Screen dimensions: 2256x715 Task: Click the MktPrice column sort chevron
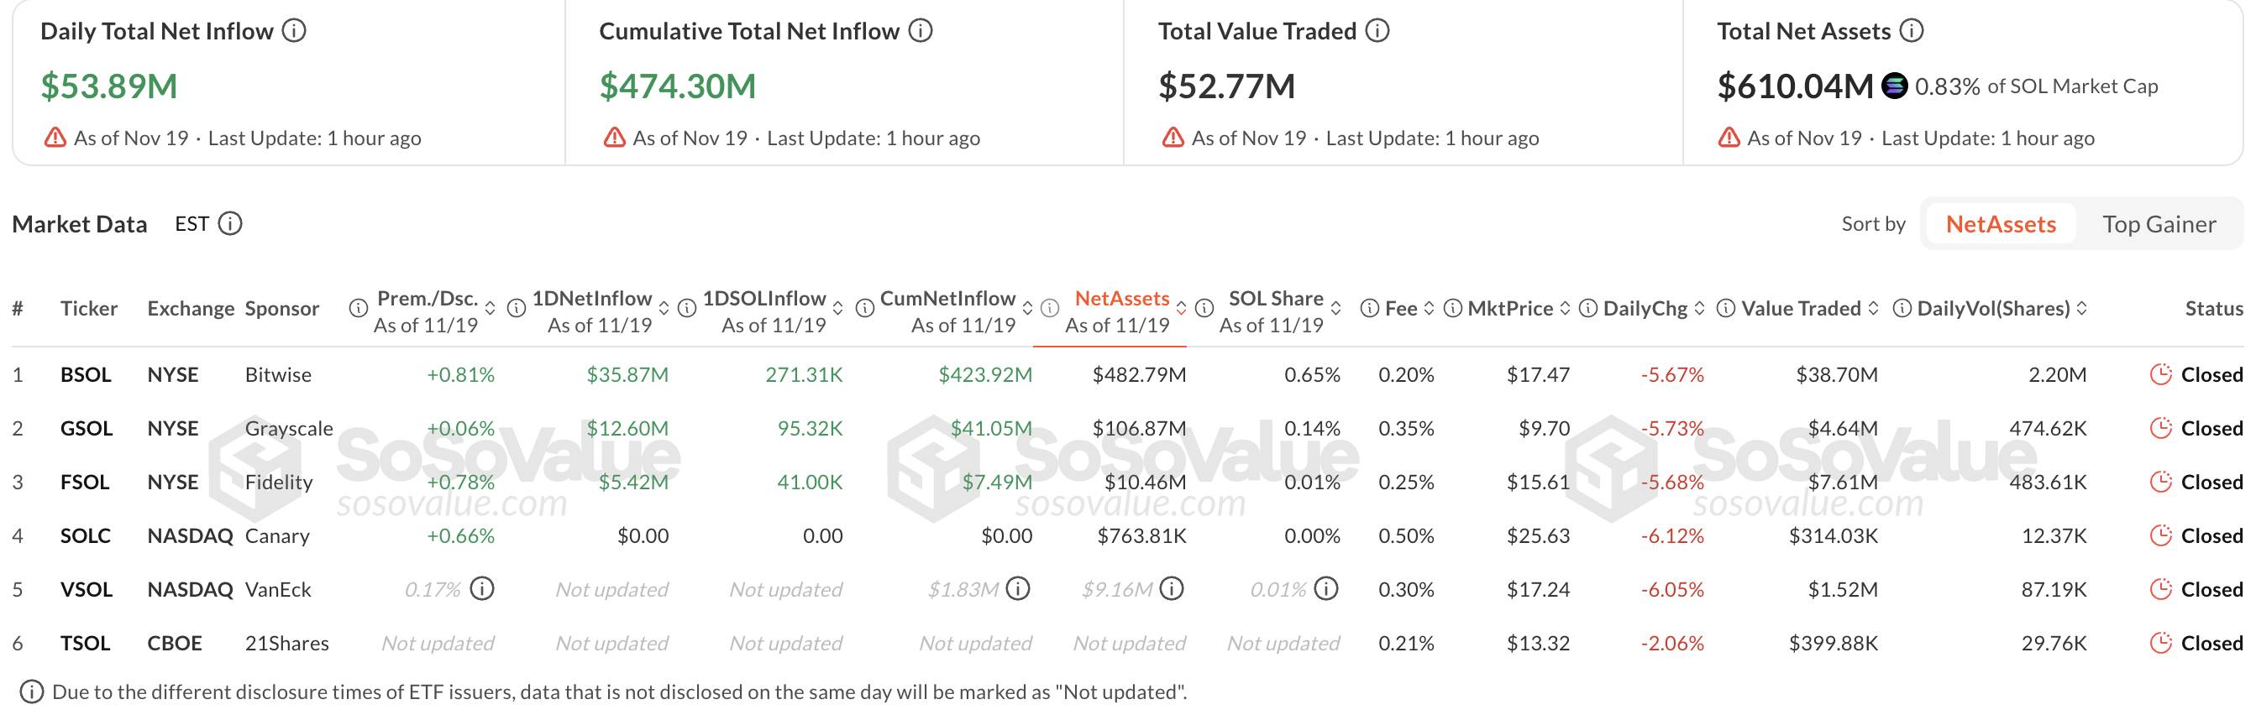click(1567, 308)
